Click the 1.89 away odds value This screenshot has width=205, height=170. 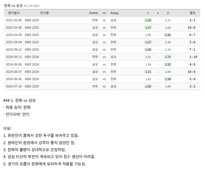coord(168,86)
